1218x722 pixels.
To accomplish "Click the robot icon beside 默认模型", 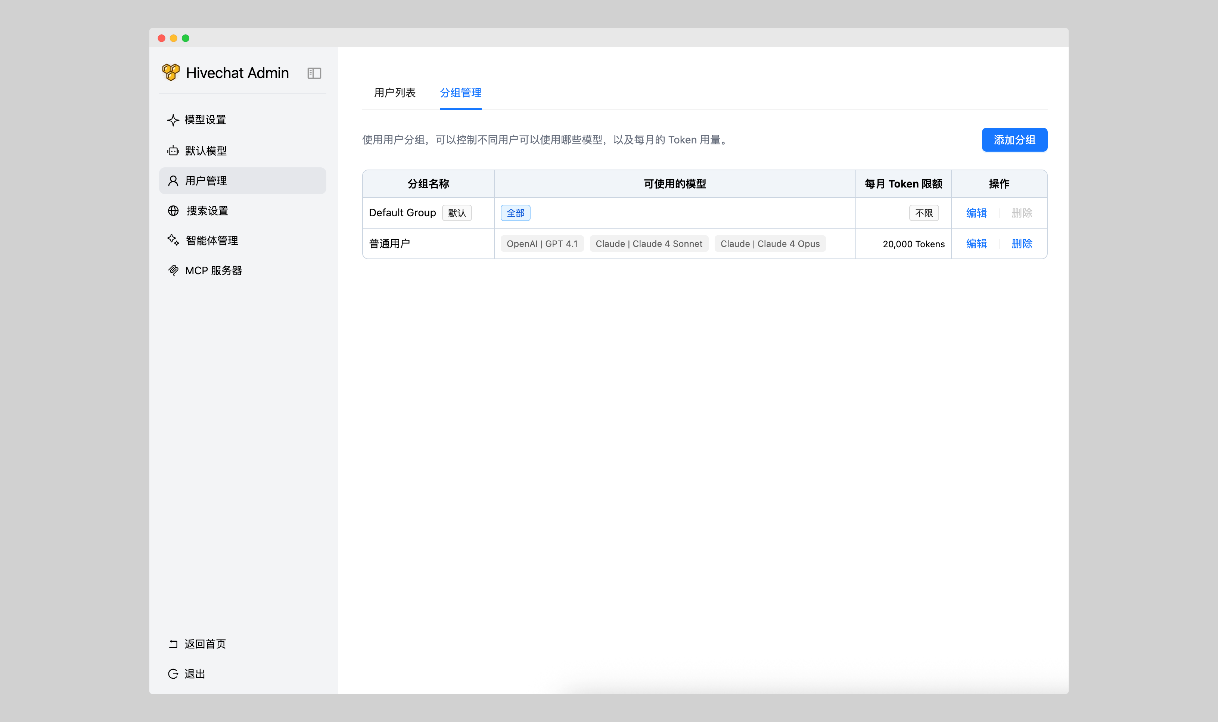I will click(x=173, y=151).
